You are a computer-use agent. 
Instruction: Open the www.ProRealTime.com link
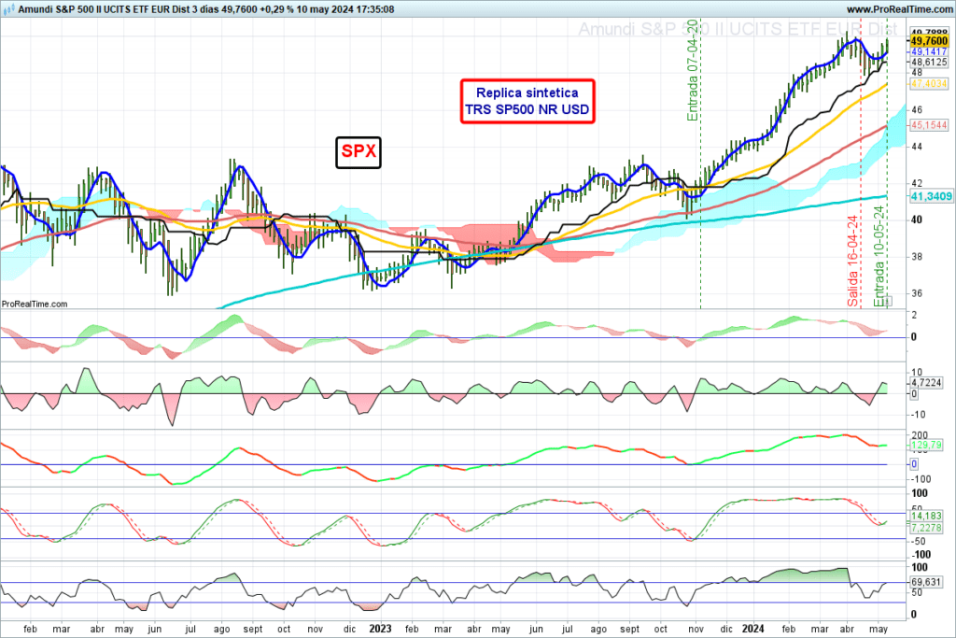click(899, 9)
